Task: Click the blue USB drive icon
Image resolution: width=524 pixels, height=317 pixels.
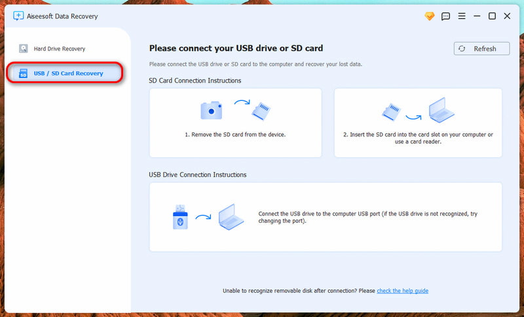Action: point(180,217)
